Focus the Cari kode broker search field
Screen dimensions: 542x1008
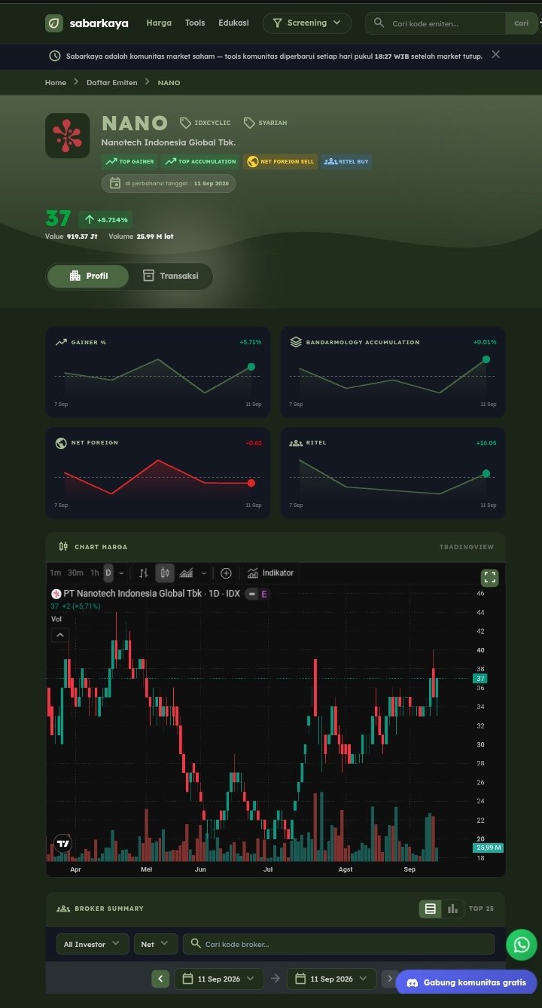339,944
